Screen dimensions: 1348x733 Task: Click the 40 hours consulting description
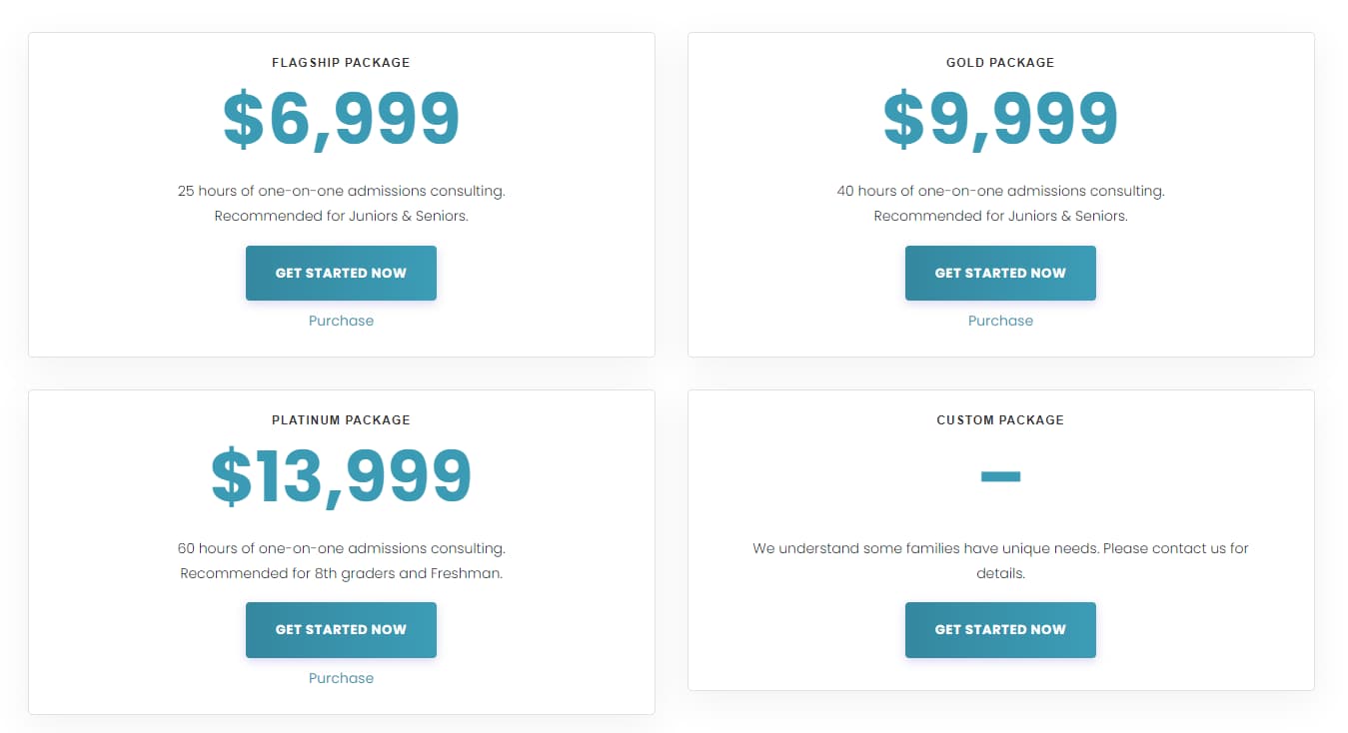click(x=1000, y=191)
